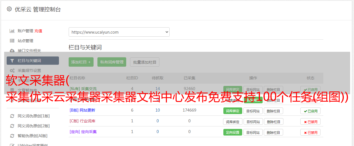This screenshot has height=146, width=354.
Task: Toggle 已启用 status of 网站更新
Action: pos(311,111)
